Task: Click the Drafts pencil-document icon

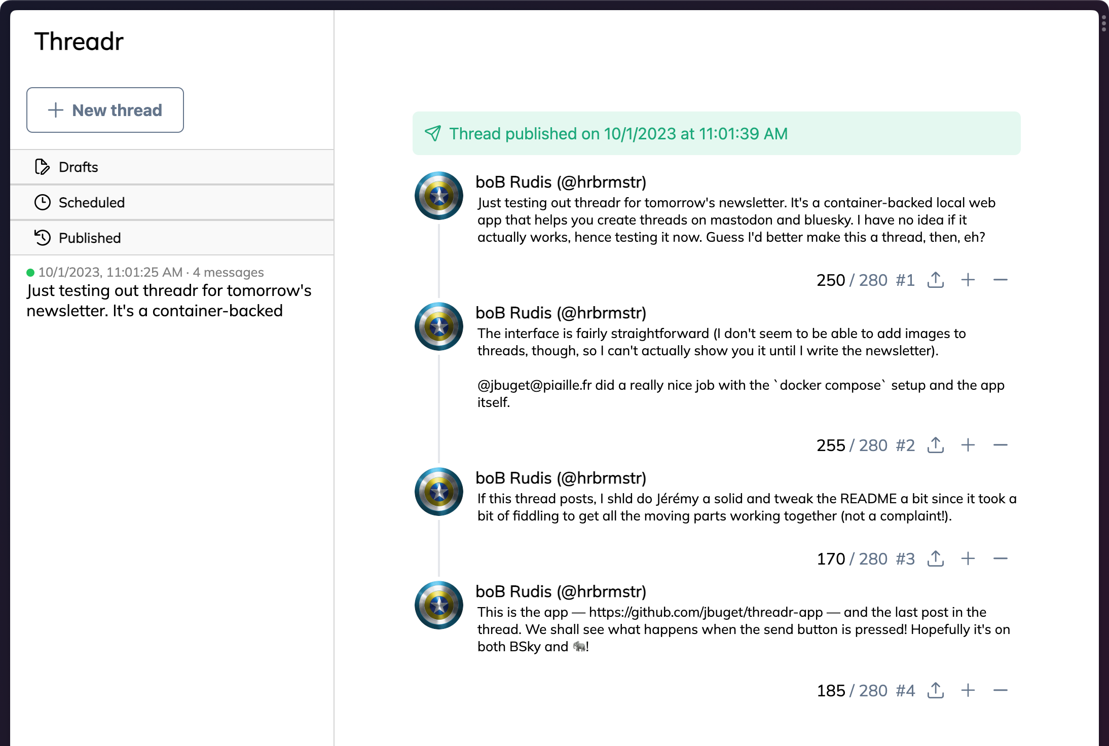Action: click(x=42, y=167)
